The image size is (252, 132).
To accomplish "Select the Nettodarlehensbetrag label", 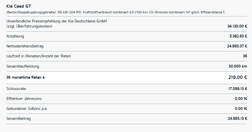I will 25,46.
